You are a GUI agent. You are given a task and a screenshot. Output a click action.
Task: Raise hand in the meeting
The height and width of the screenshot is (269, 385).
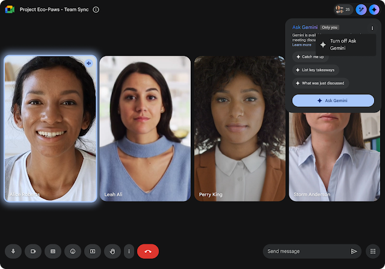[112, 251]
